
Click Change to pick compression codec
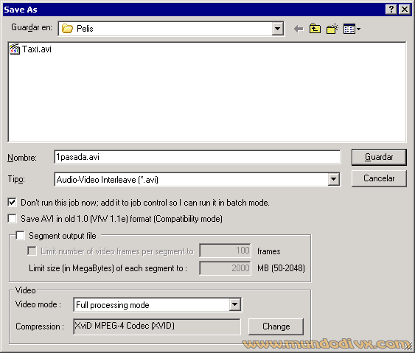(276, 326)
